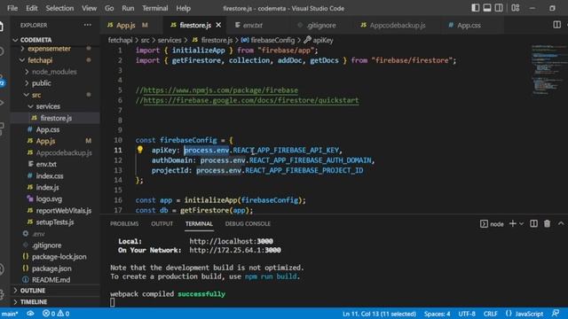Maximize terminal panel with chevron up
The image size is (568, 319).
pos(561,223)
